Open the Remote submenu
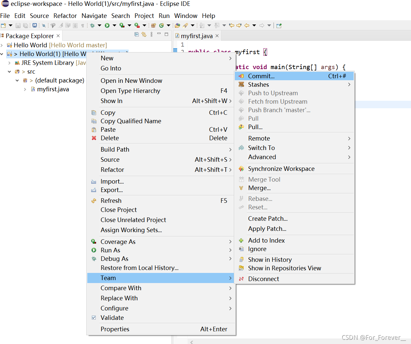The height and width of the screenshot is (344, 411). [x=294, y=138]
